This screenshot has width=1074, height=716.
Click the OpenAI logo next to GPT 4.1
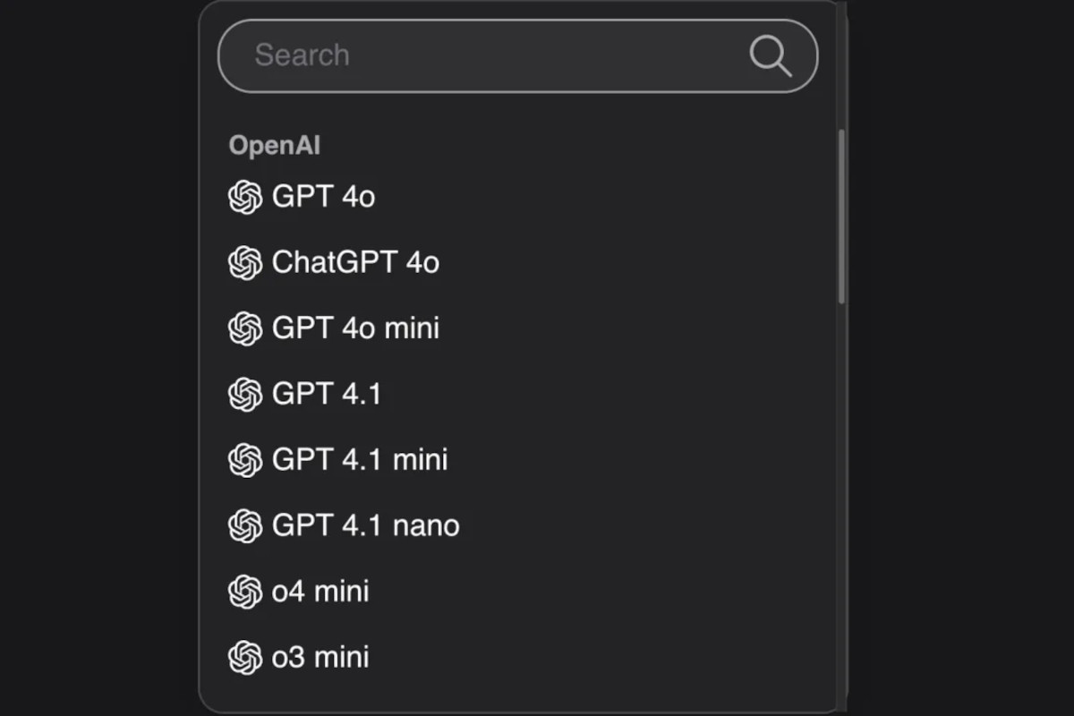[x=245, y=394]
